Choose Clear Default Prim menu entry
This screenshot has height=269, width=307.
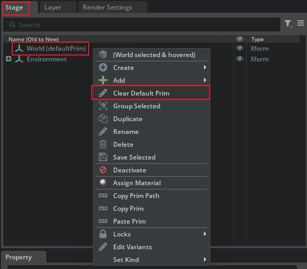(152, 93)
